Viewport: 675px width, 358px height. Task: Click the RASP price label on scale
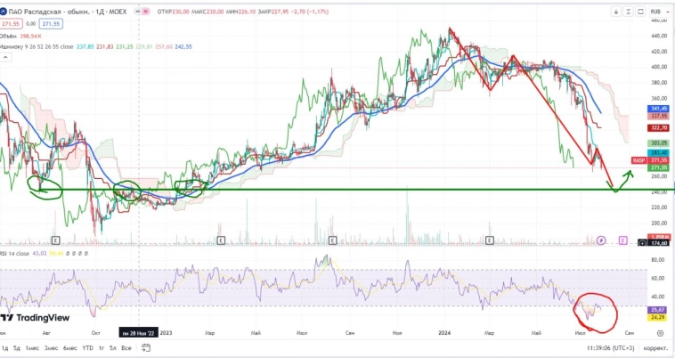point(638,160)
